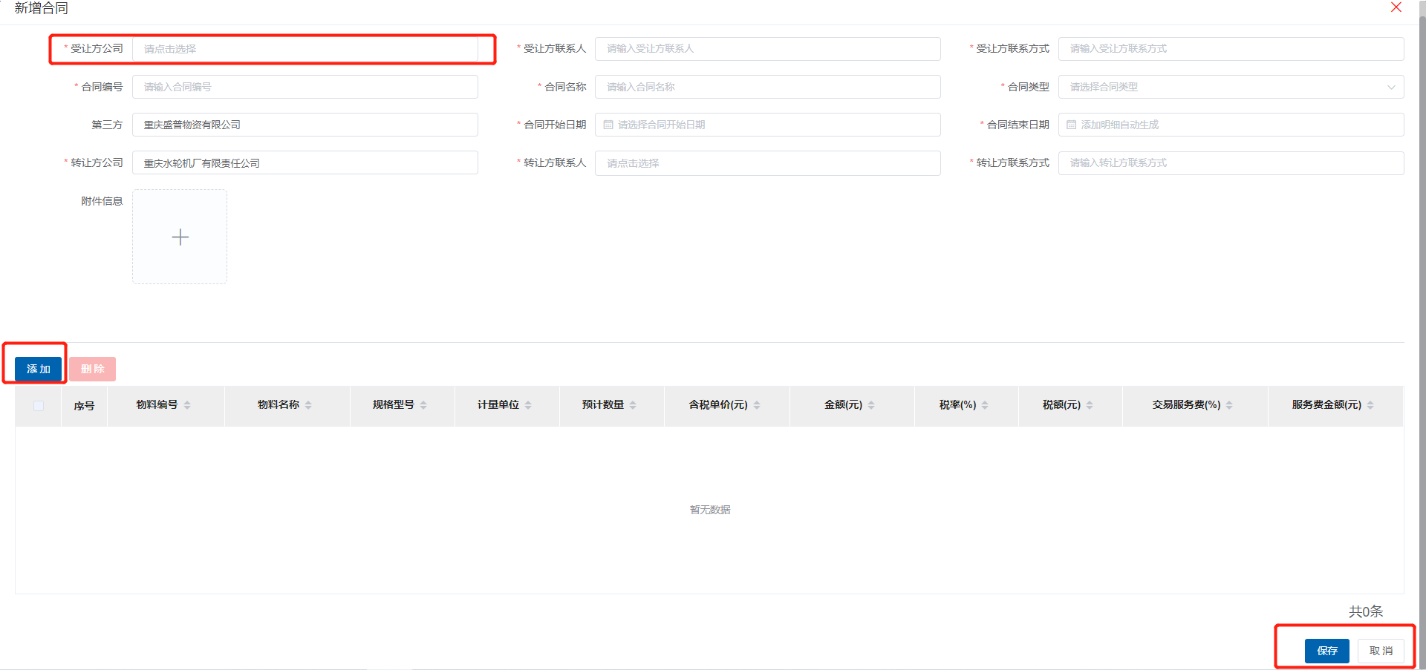Sort by 含税单价(元) column arrows
1426x670 pixels.
(757, 405)
